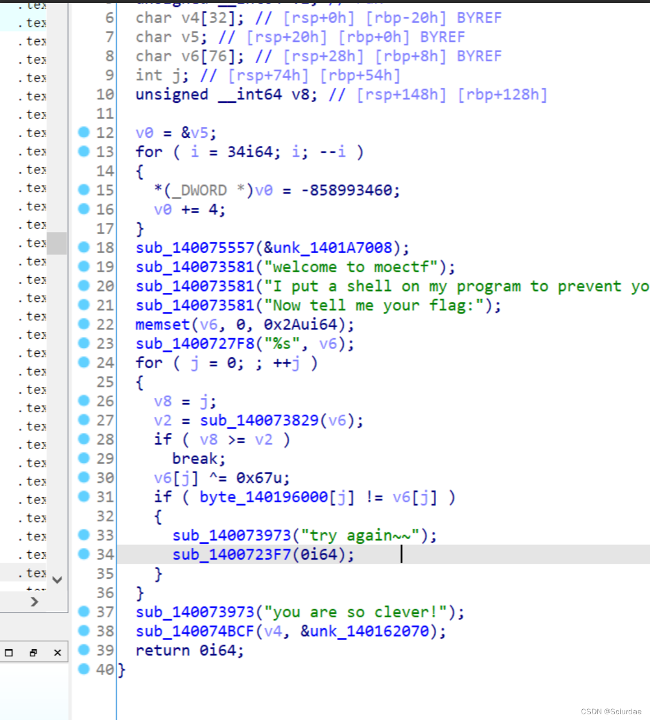Toggle the marker dot on line 33
Viewport: 650px width, 720px height.
[84, 535]
